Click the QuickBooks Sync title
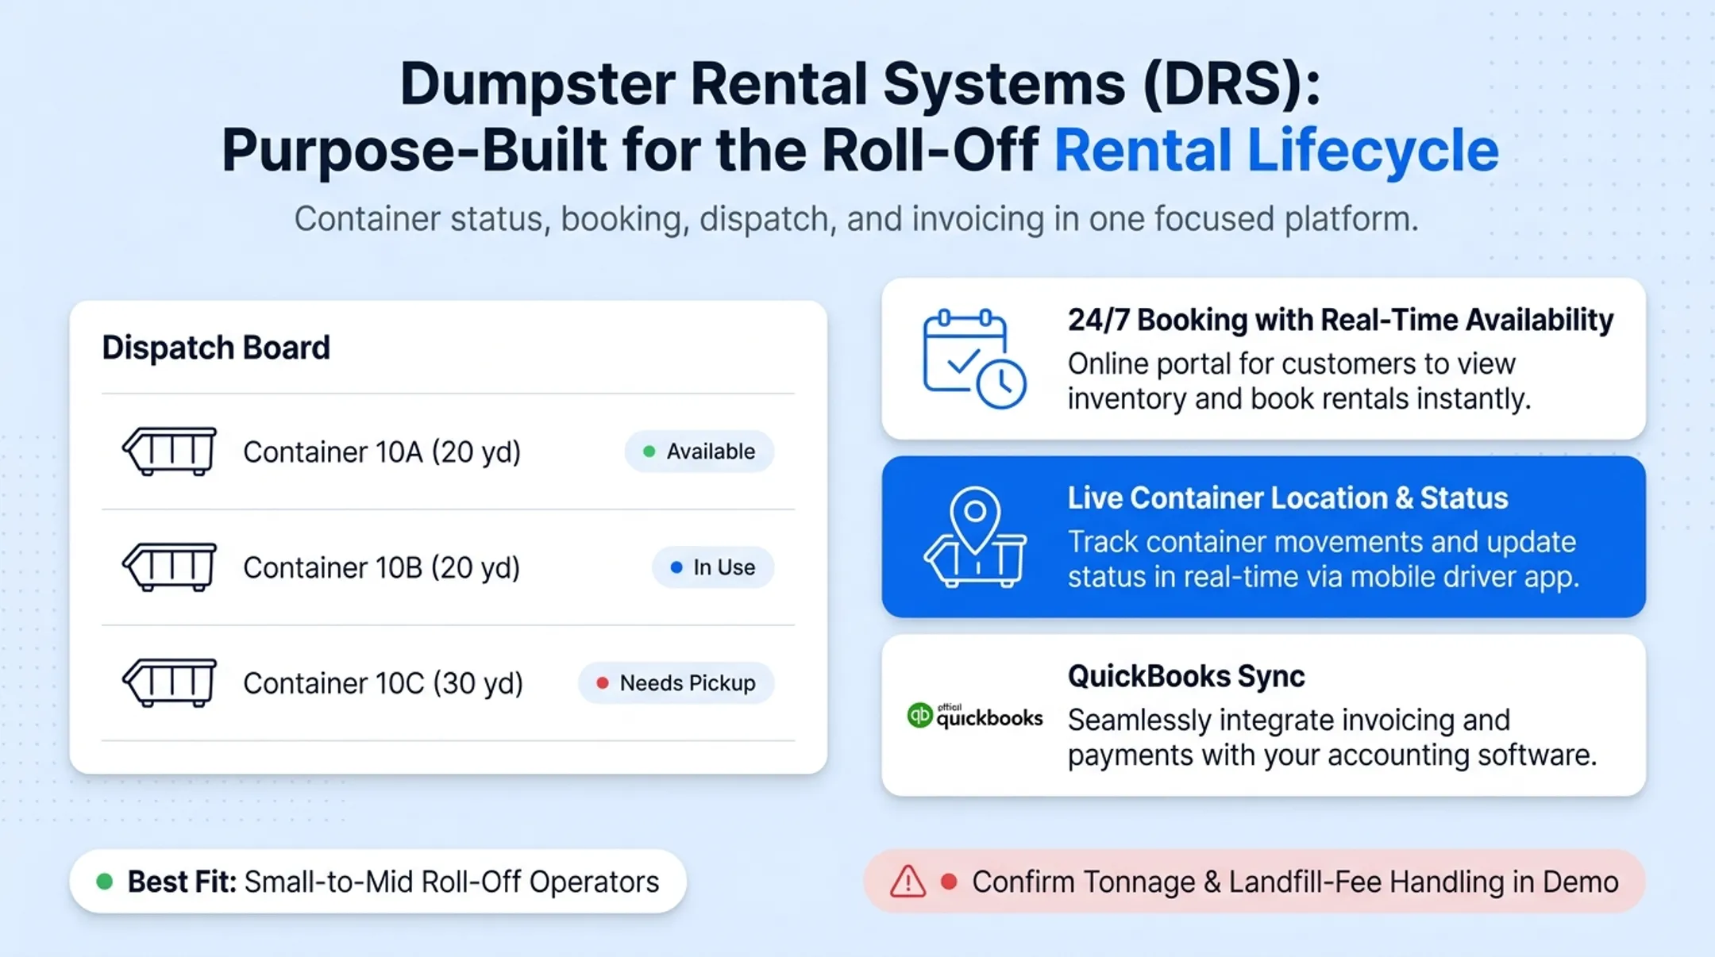The width and height of the screenshot is (1715, 957). tap(1186, 676)
